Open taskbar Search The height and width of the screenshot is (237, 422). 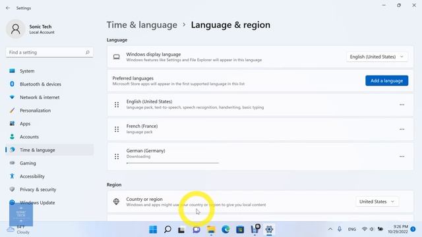tap(167, 230)
